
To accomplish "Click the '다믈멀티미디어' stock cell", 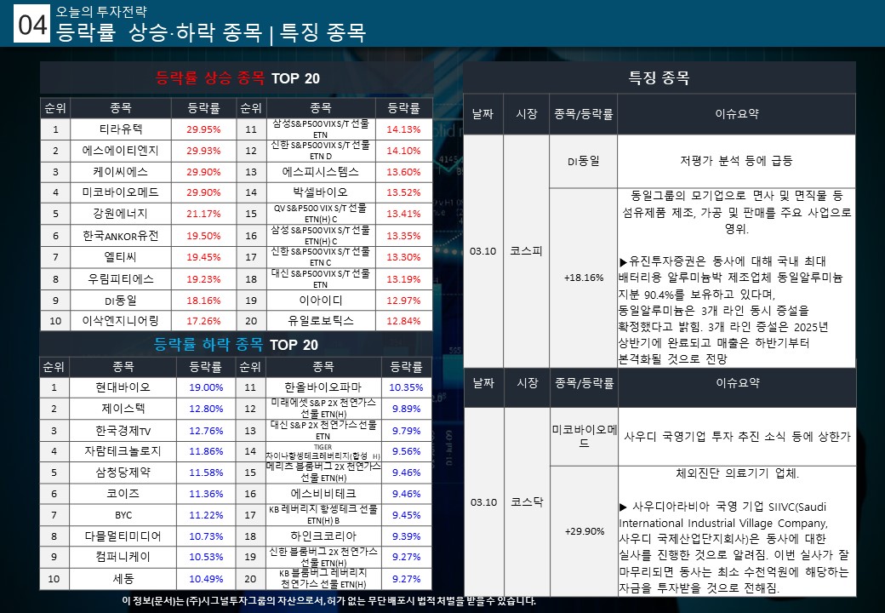I will click(123, 536).
